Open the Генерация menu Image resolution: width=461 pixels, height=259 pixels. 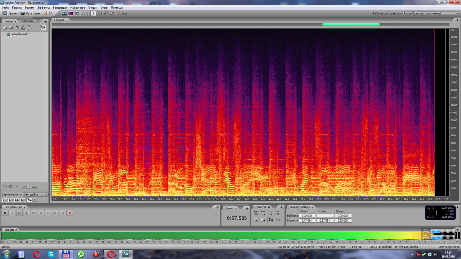[60, 8]
